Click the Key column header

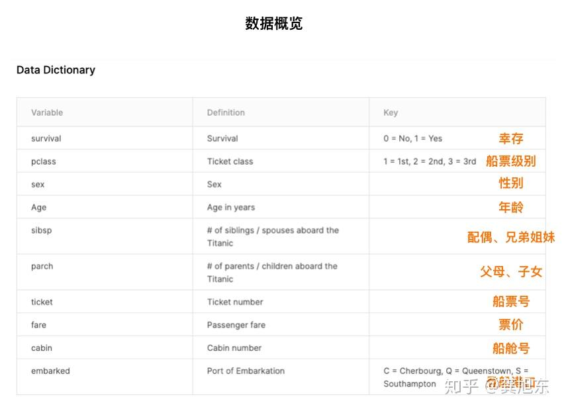(x=391, y=113)
